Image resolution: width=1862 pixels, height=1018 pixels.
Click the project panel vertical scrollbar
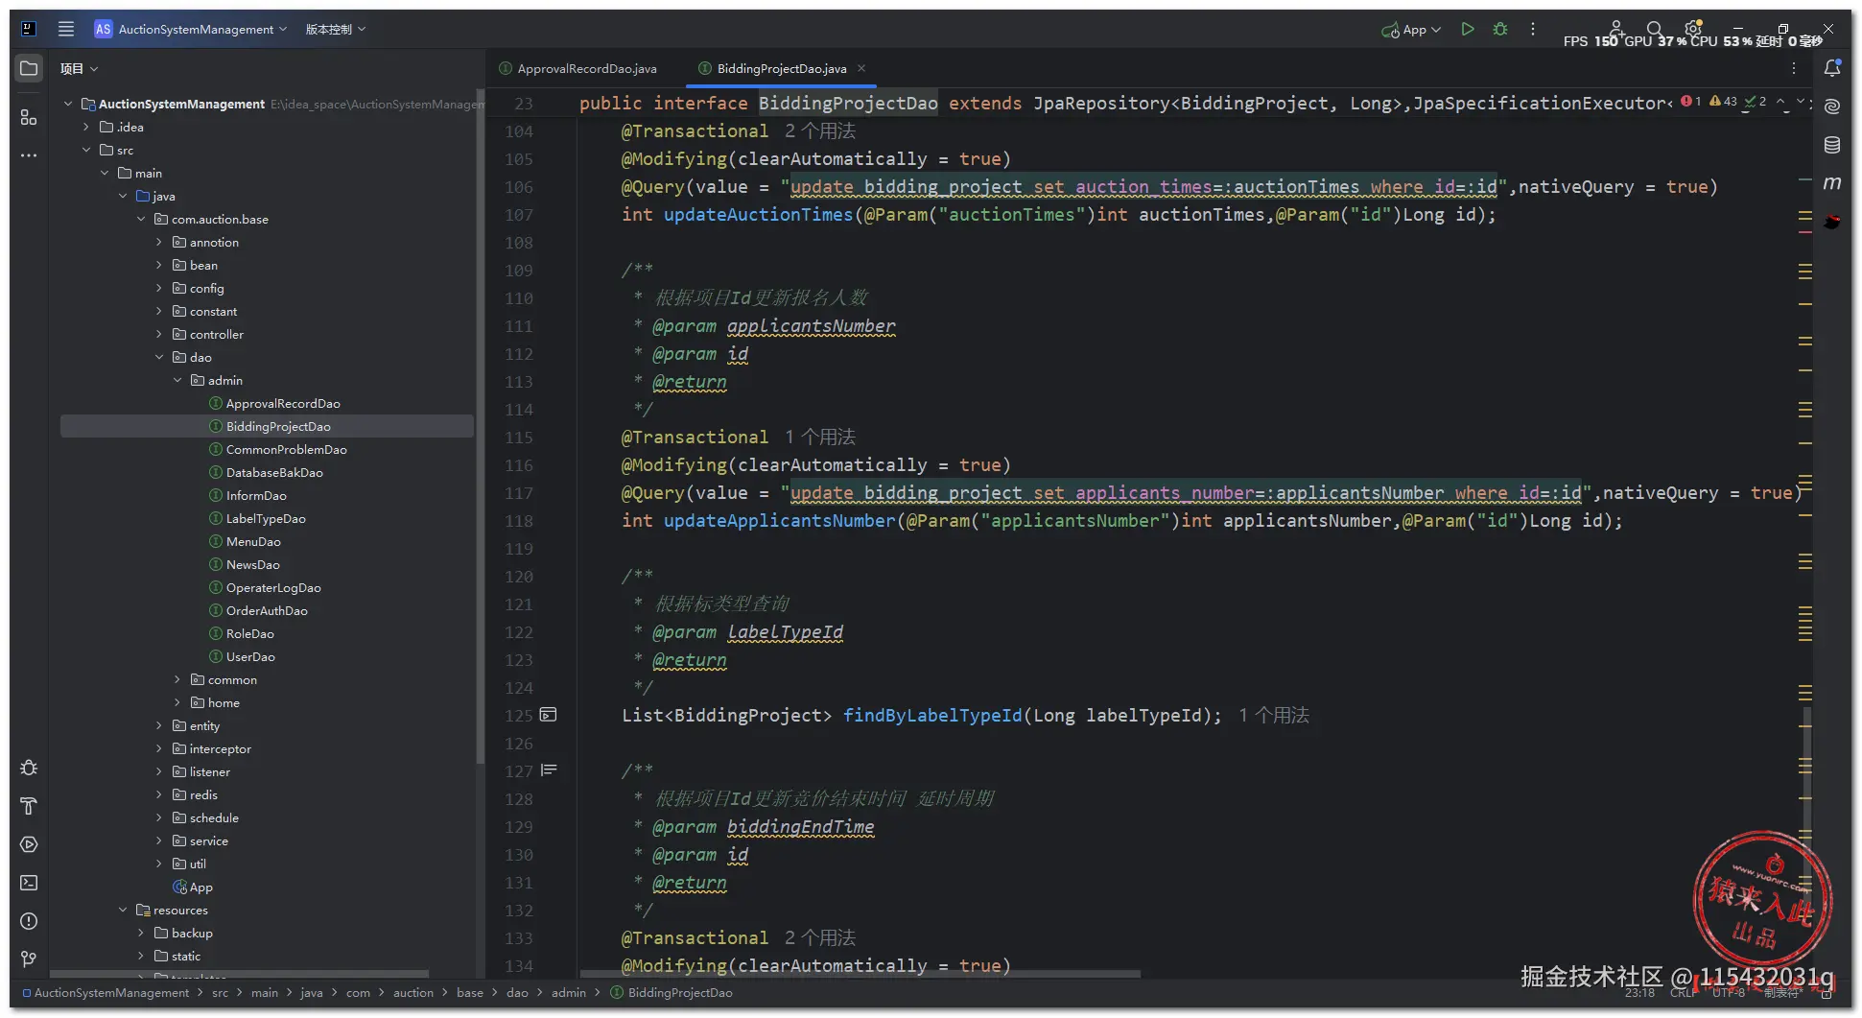click(x=479, y=429)
